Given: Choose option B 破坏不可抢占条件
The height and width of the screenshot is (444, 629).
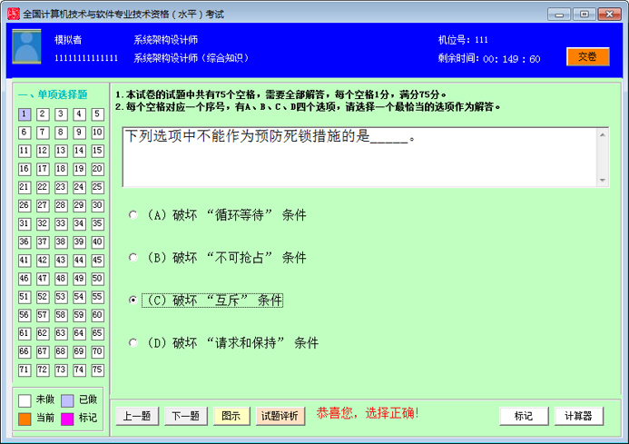Looking at the screenshot, I should 133,258.
